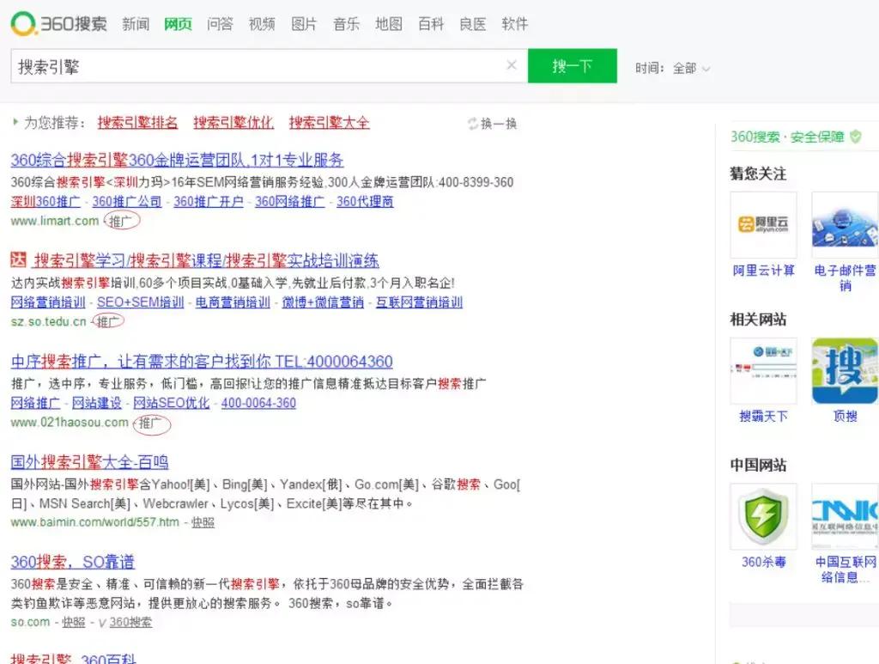Click the green 搜一下 search button
879x664 pixels.
[573, 66]
